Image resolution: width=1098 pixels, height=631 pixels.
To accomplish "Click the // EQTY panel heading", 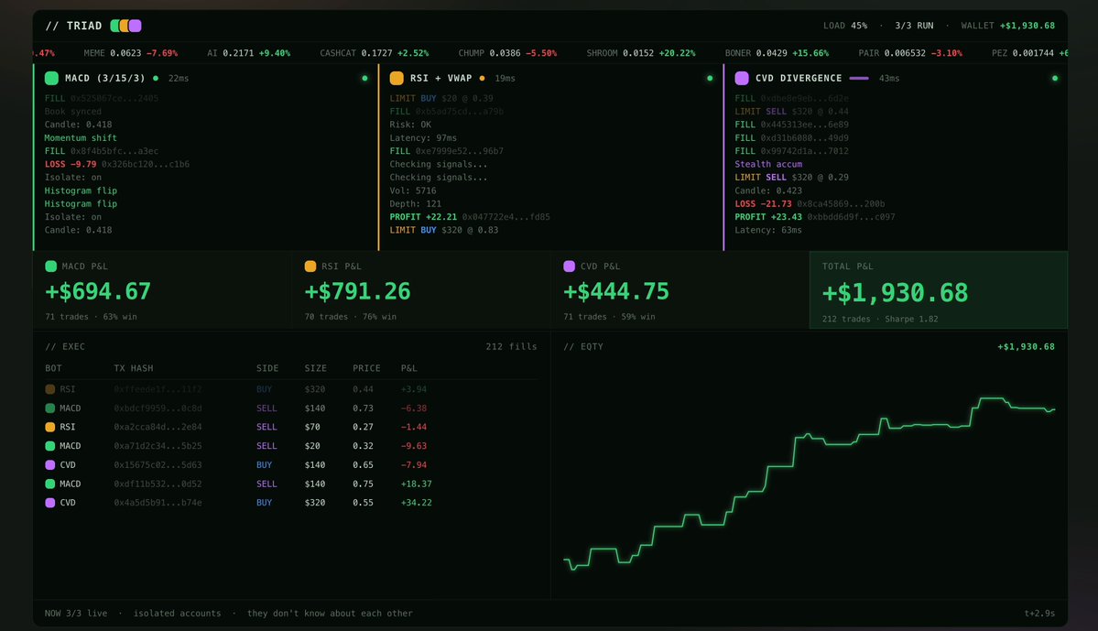I will pyautogui.click(x=584, y=347).
